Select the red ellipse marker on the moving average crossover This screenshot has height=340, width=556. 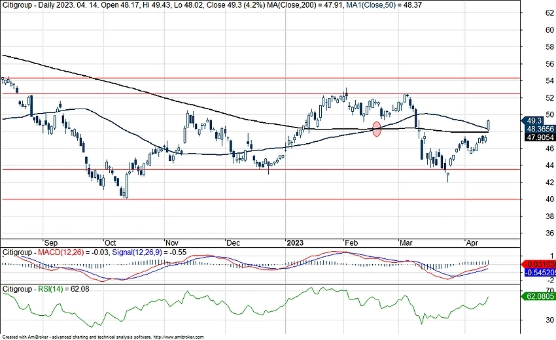coord(377,129)
